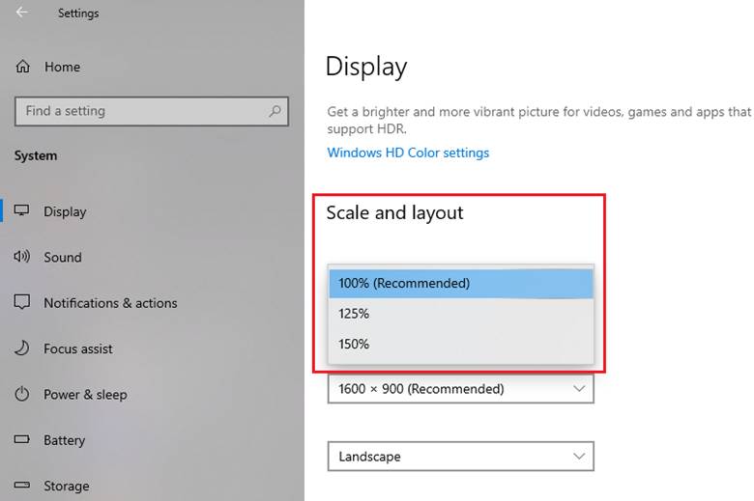This screenshot has width=754, height=501.
Task: Click the Battery icon in sidebar
Action: click(x=22, y=440)
